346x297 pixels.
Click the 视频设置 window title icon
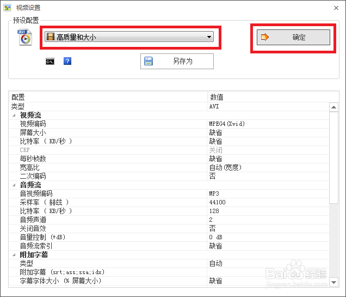pos(7,8)
